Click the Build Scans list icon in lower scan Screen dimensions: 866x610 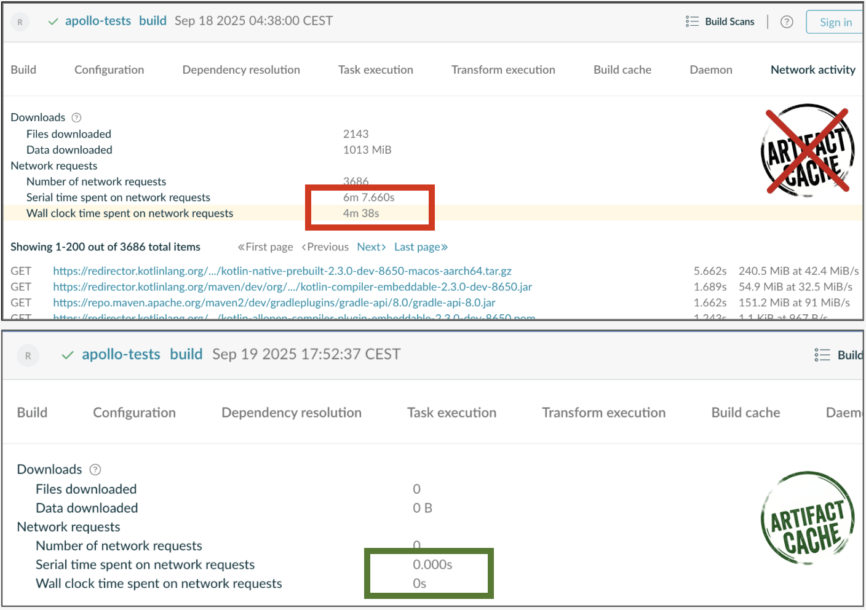[x=822, y=354]
